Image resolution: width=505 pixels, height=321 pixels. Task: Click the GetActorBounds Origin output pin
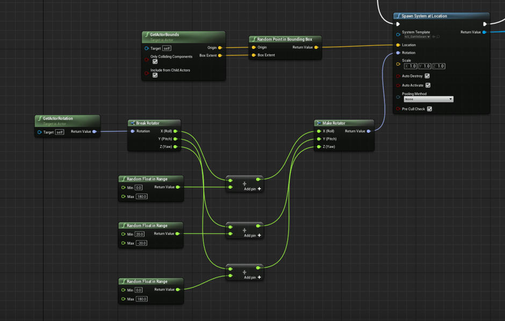220,48
